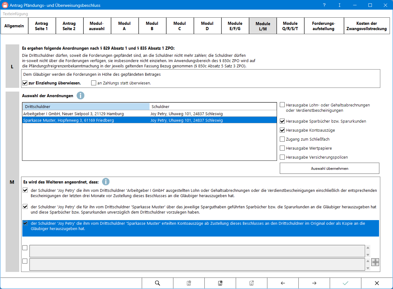Viewport: 393px width, 289px height.
Task: Toggle 'zur Einziehung überwiesen' checkbox
Action: (x=25, y=83)
